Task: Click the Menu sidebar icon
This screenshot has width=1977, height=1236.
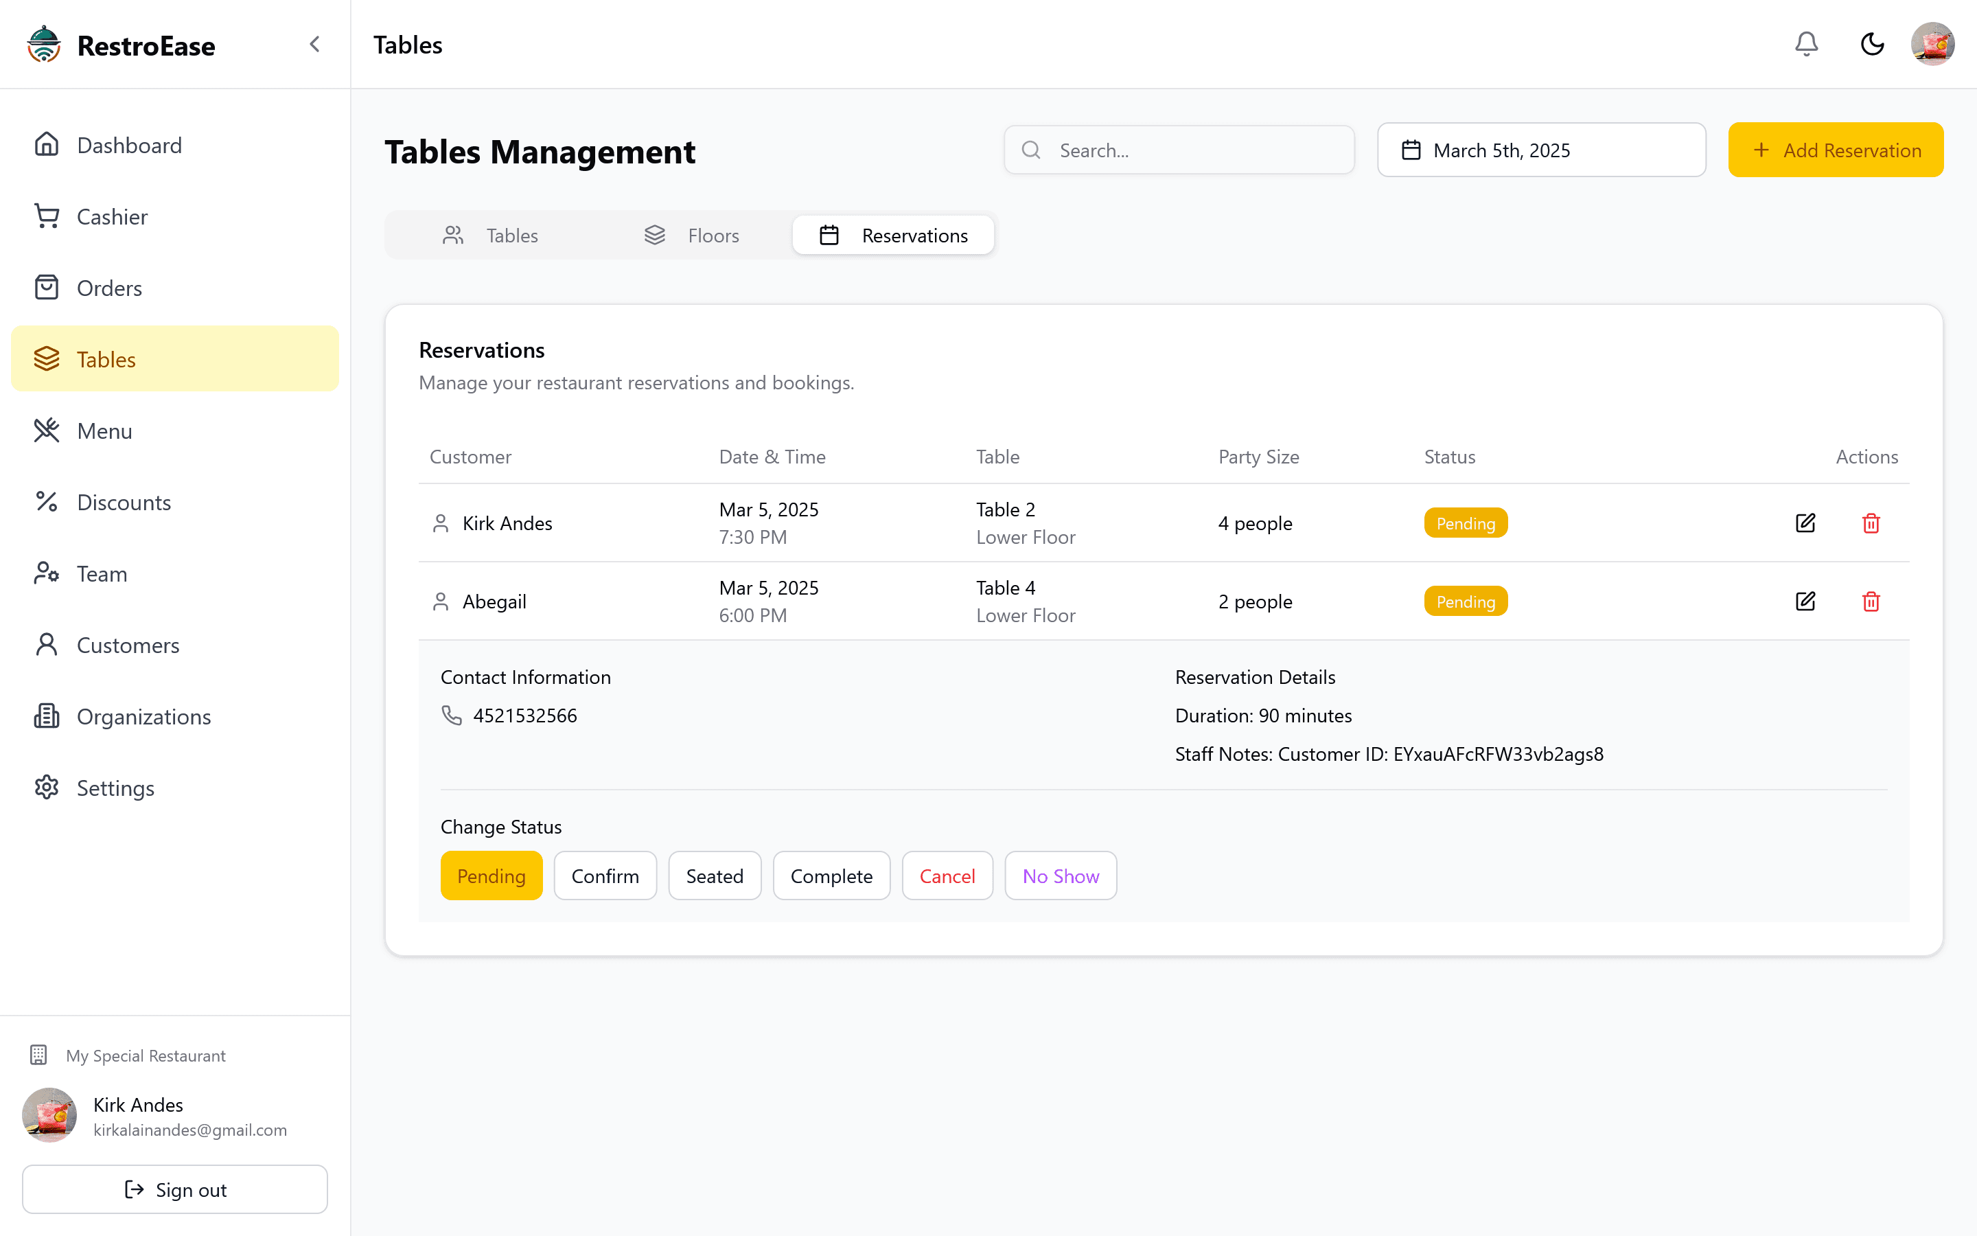Action: click(45, 430)
